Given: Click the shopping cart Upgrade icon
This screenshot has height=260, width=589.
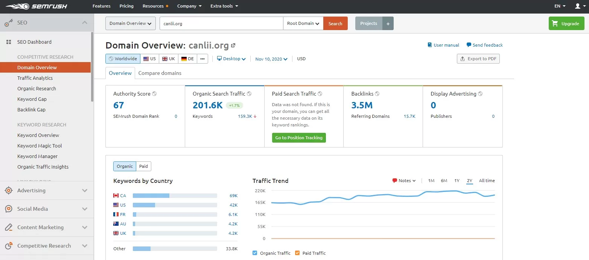Looking at the screenshot, I should pos(555,23).
